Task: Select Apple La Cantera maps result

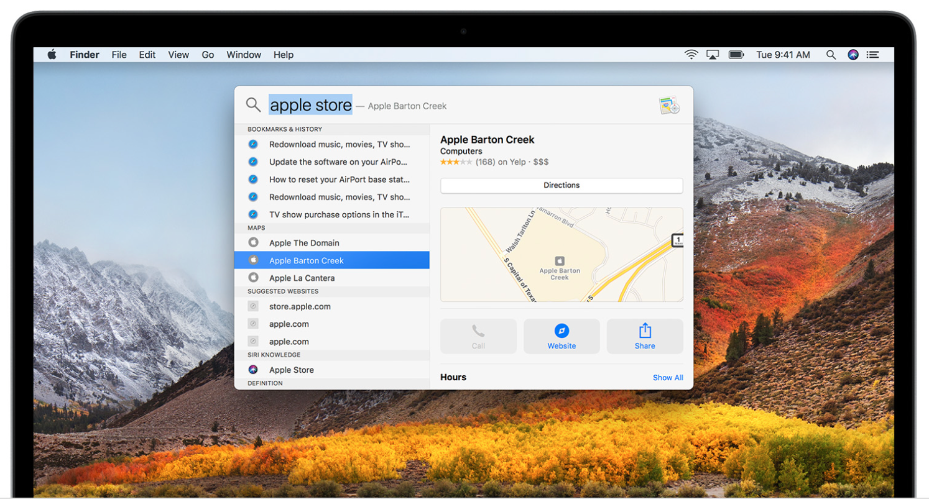Action: coord(302,278)
